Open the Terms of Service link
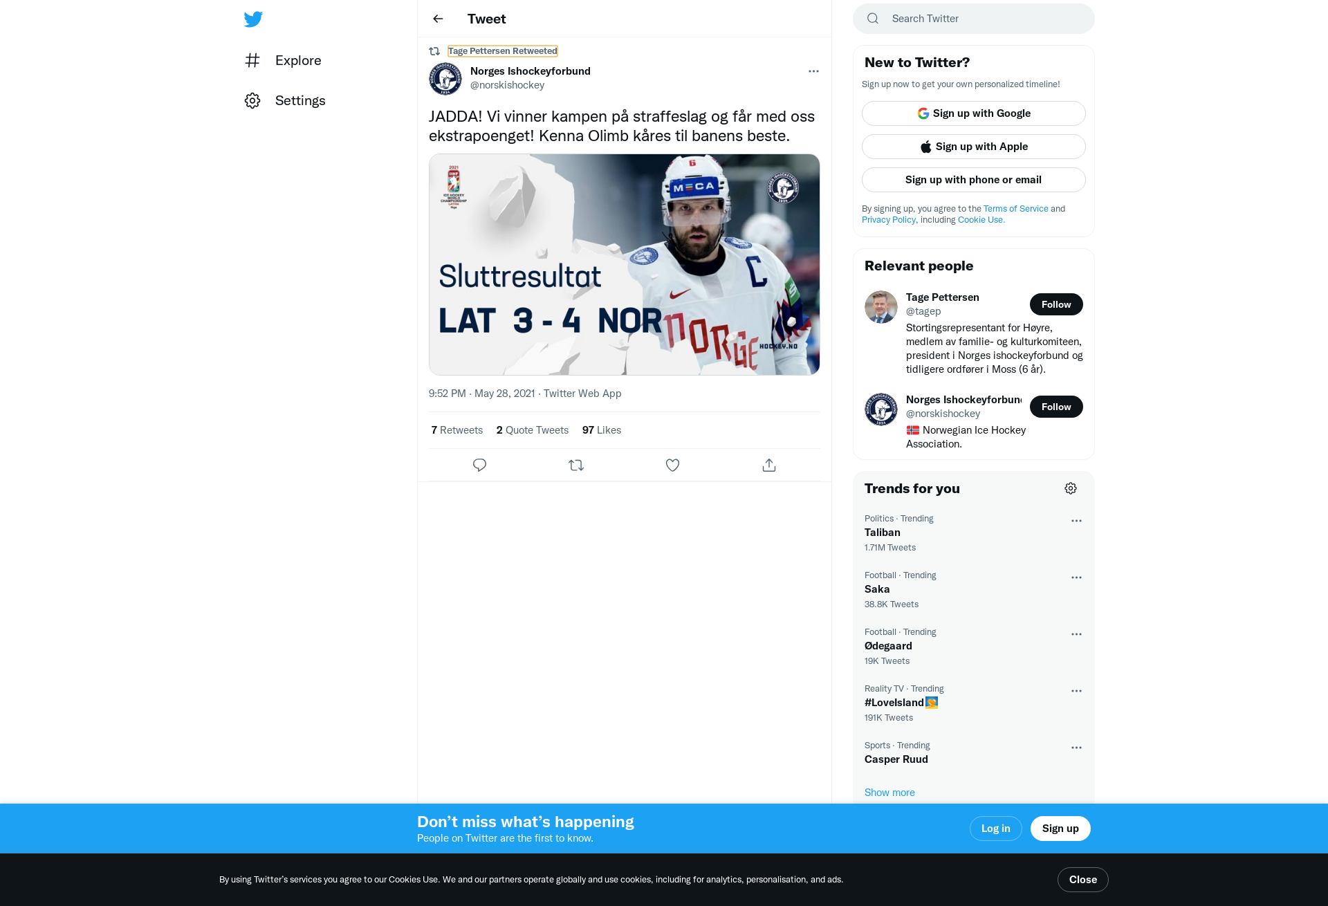The height and width of the screenshot is (906, 1328). [1015, 209]
